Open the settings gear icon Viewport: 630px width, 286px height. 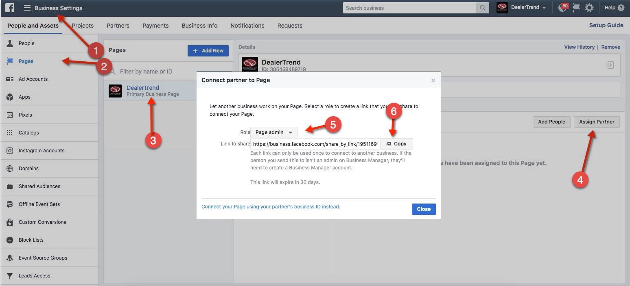tap(589, 8)
